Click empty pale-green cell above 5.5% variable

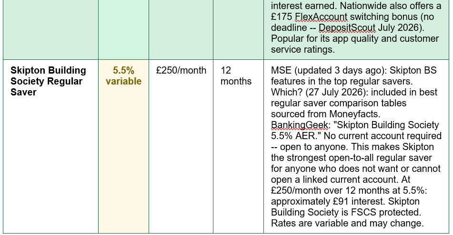click(124, 29)
